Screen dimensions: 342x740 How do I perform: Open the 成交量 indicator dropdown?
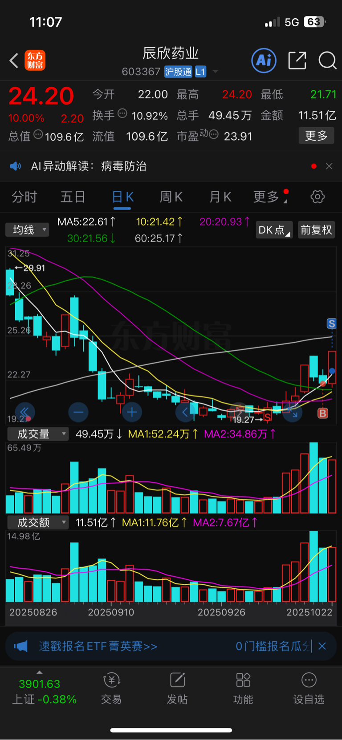(38, 434)
